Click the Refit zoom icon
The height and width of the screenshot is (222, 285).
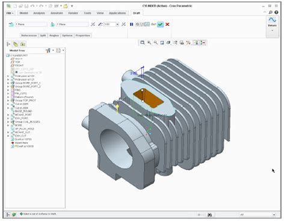click(142, 43)
